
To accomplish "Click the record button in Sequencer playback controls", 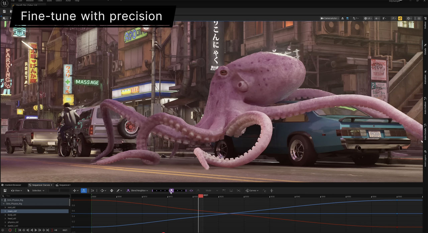I will point(10,230).
